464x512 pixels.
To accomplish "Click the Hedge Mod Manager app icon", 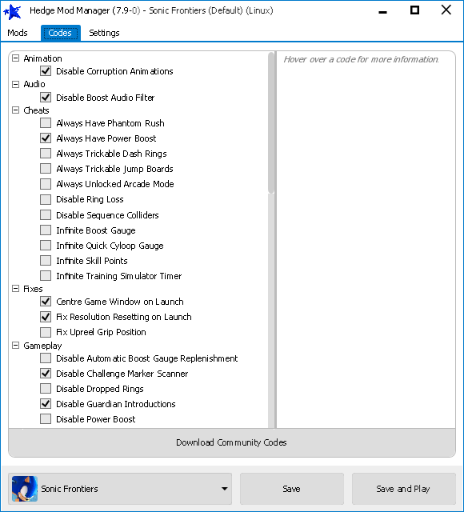I will click(x=13, y=11).
